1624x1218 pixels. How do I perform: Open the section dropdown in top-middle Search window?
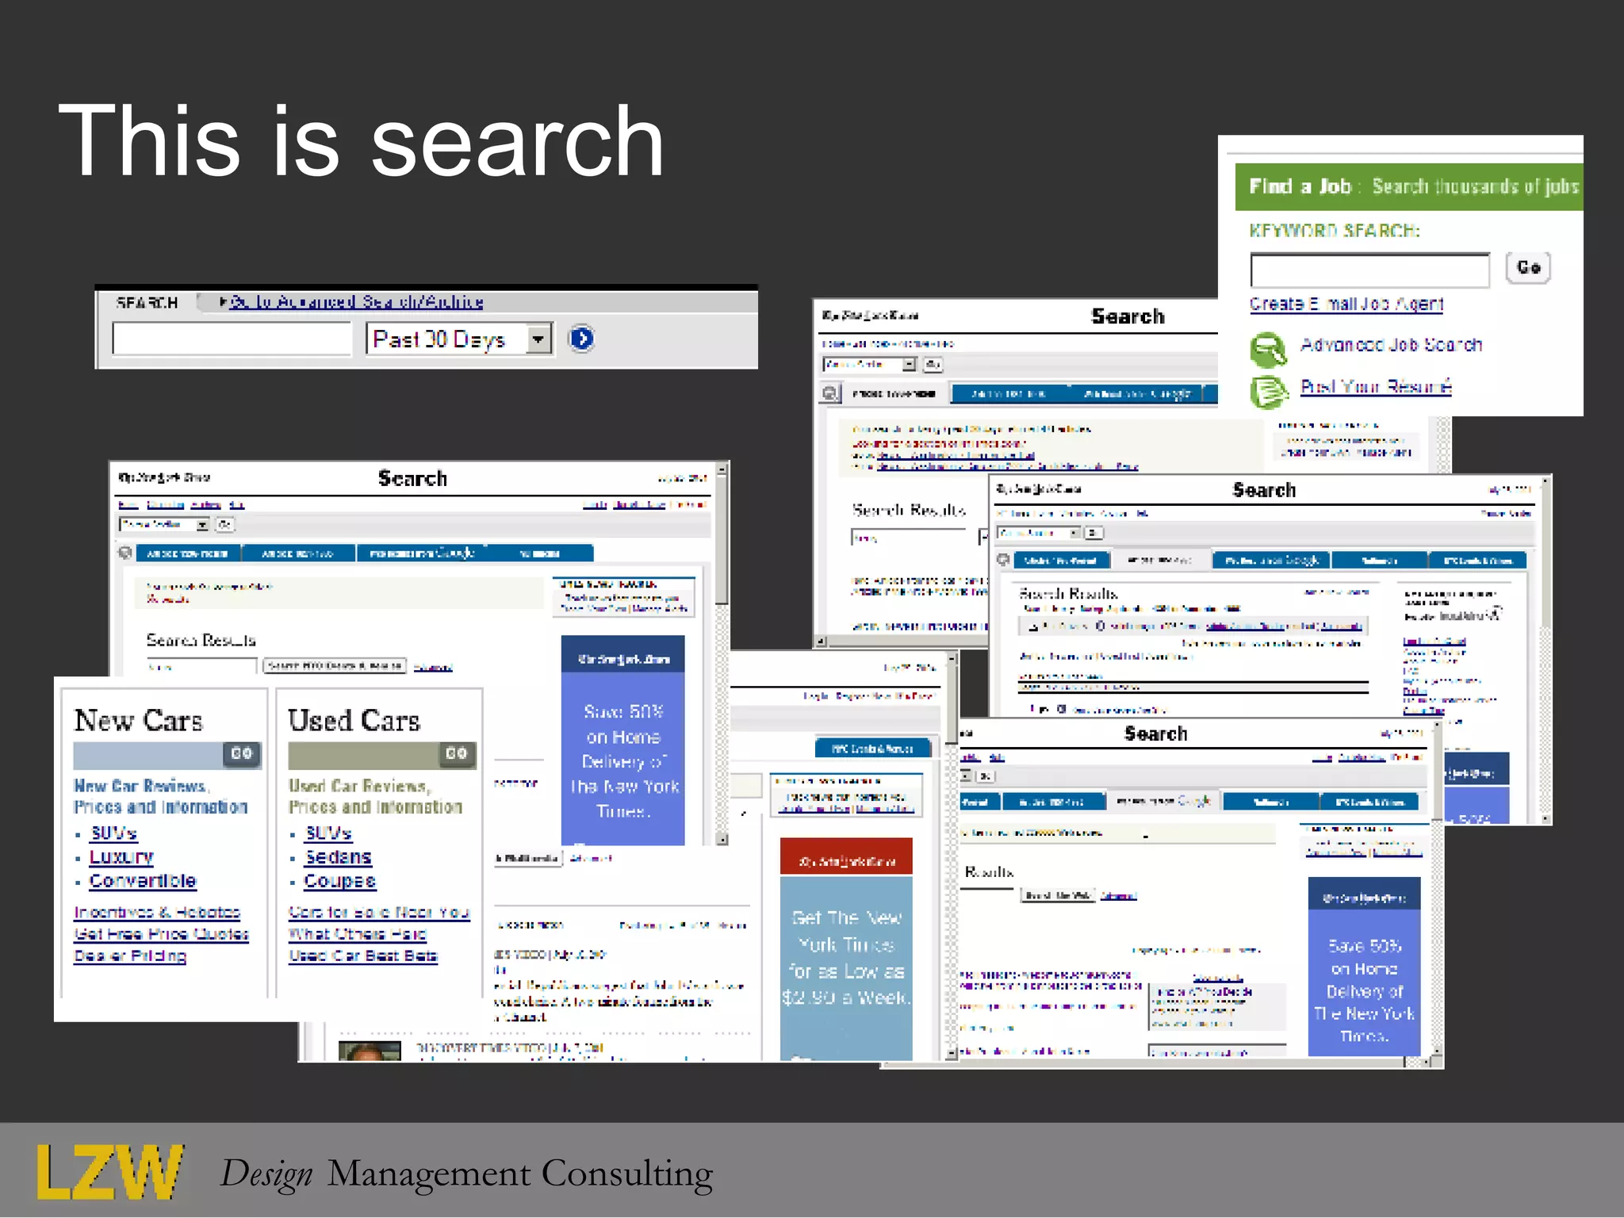(x=870, y=364)
